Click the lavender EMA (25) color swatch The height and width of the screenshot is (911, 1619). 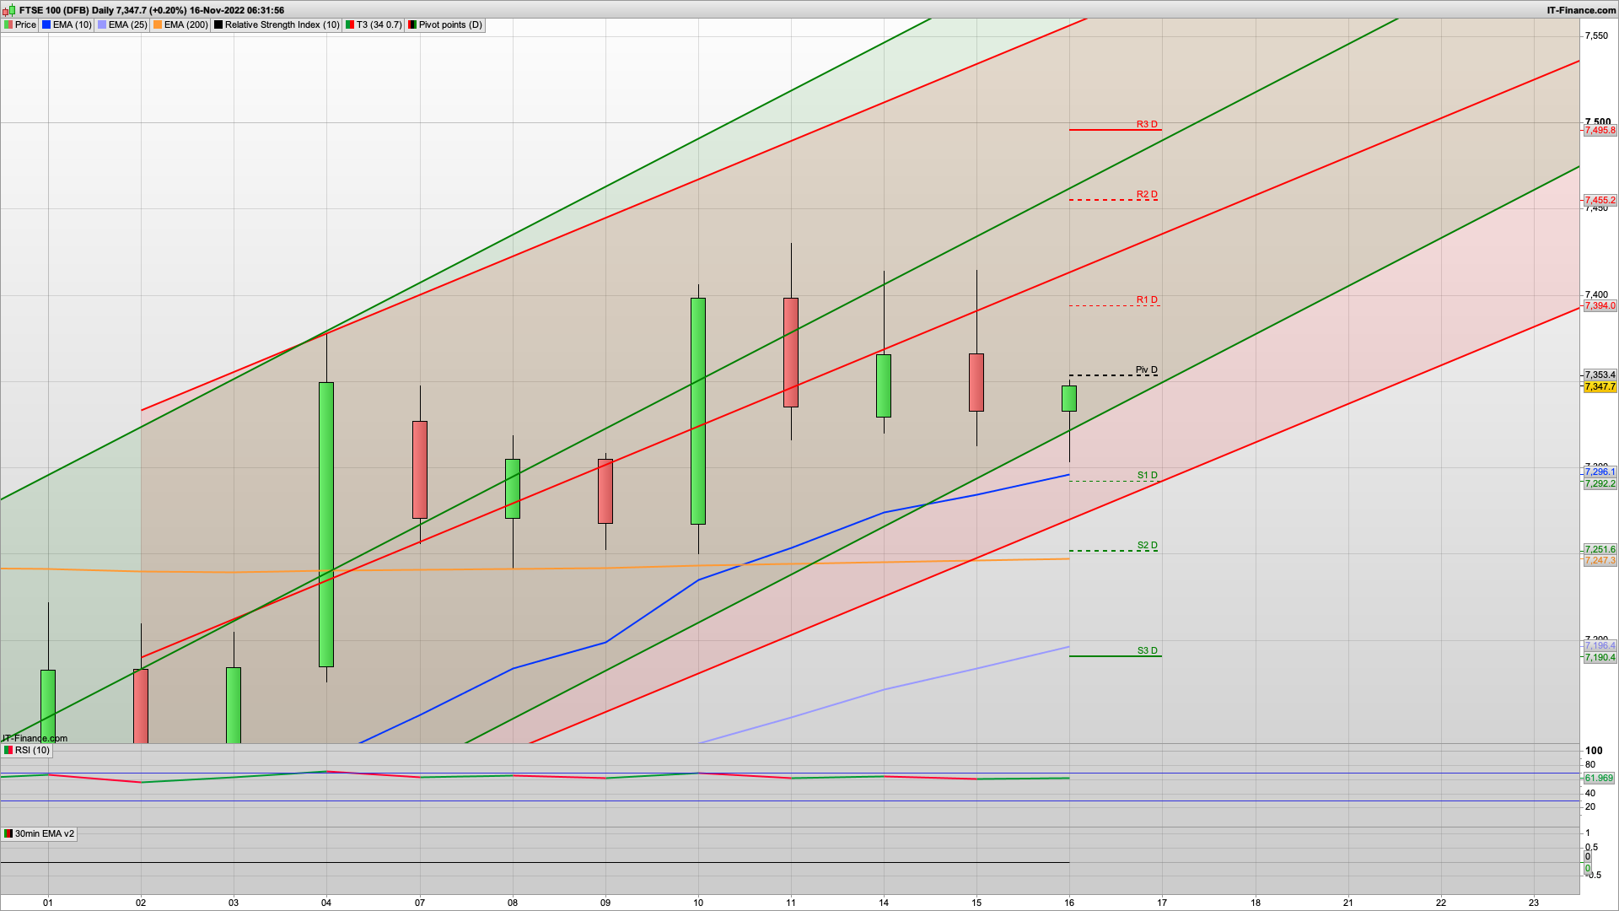pos(102,25)
